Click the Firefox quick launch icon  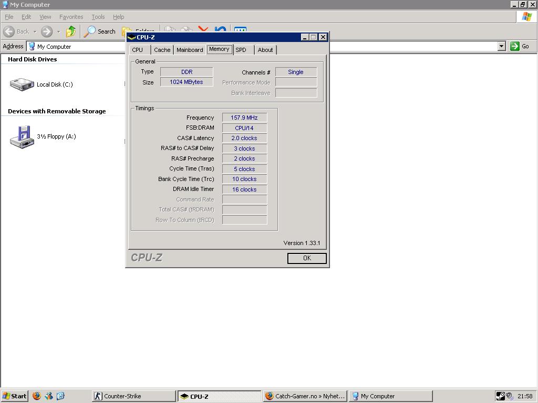click(37, 396)
